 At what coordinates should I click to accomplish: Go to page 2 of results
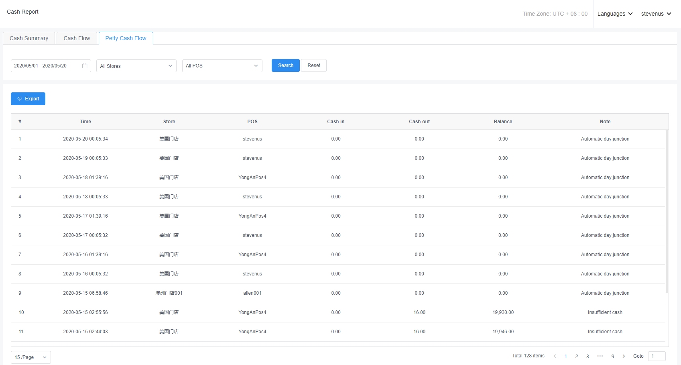[577, 356]
